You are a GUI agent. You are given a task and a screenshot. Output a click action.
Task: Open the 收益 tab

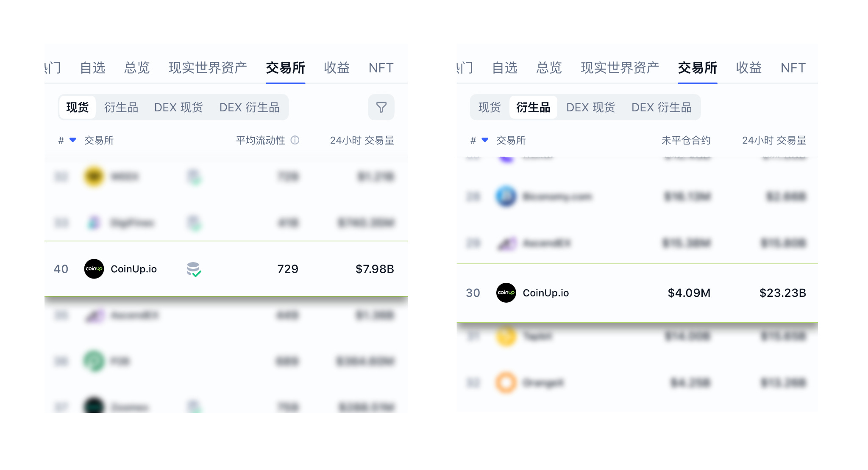(x=336, y=68)
